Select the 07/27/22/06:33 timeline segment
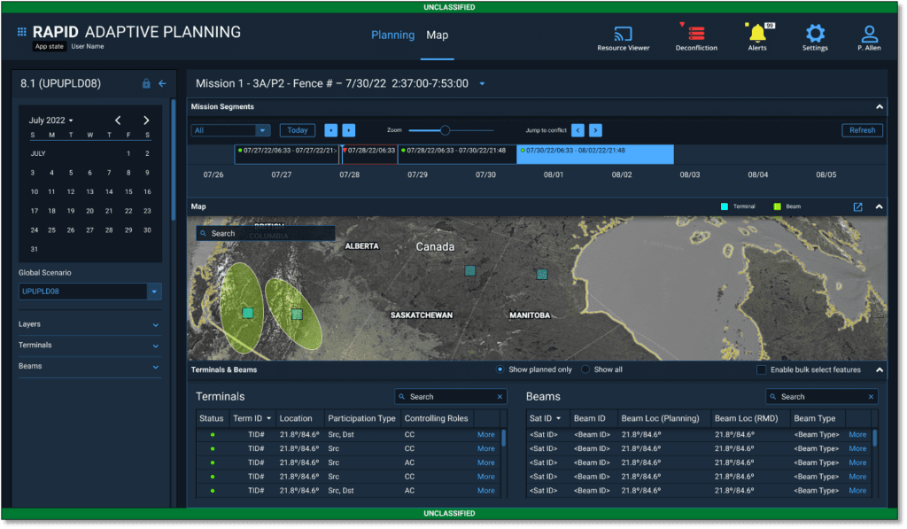The width and height of the screenshot is (907, 529). tap(286, 154)
